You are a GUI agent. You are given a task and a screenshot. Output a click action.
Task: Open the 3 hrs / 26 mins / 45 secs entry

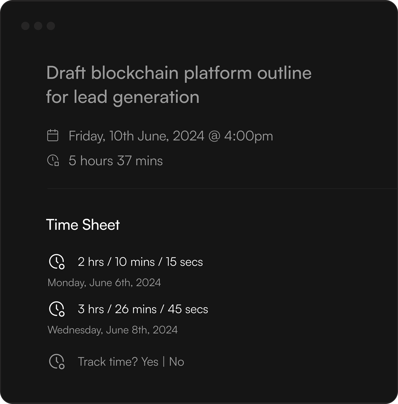[x=143, y=309]
